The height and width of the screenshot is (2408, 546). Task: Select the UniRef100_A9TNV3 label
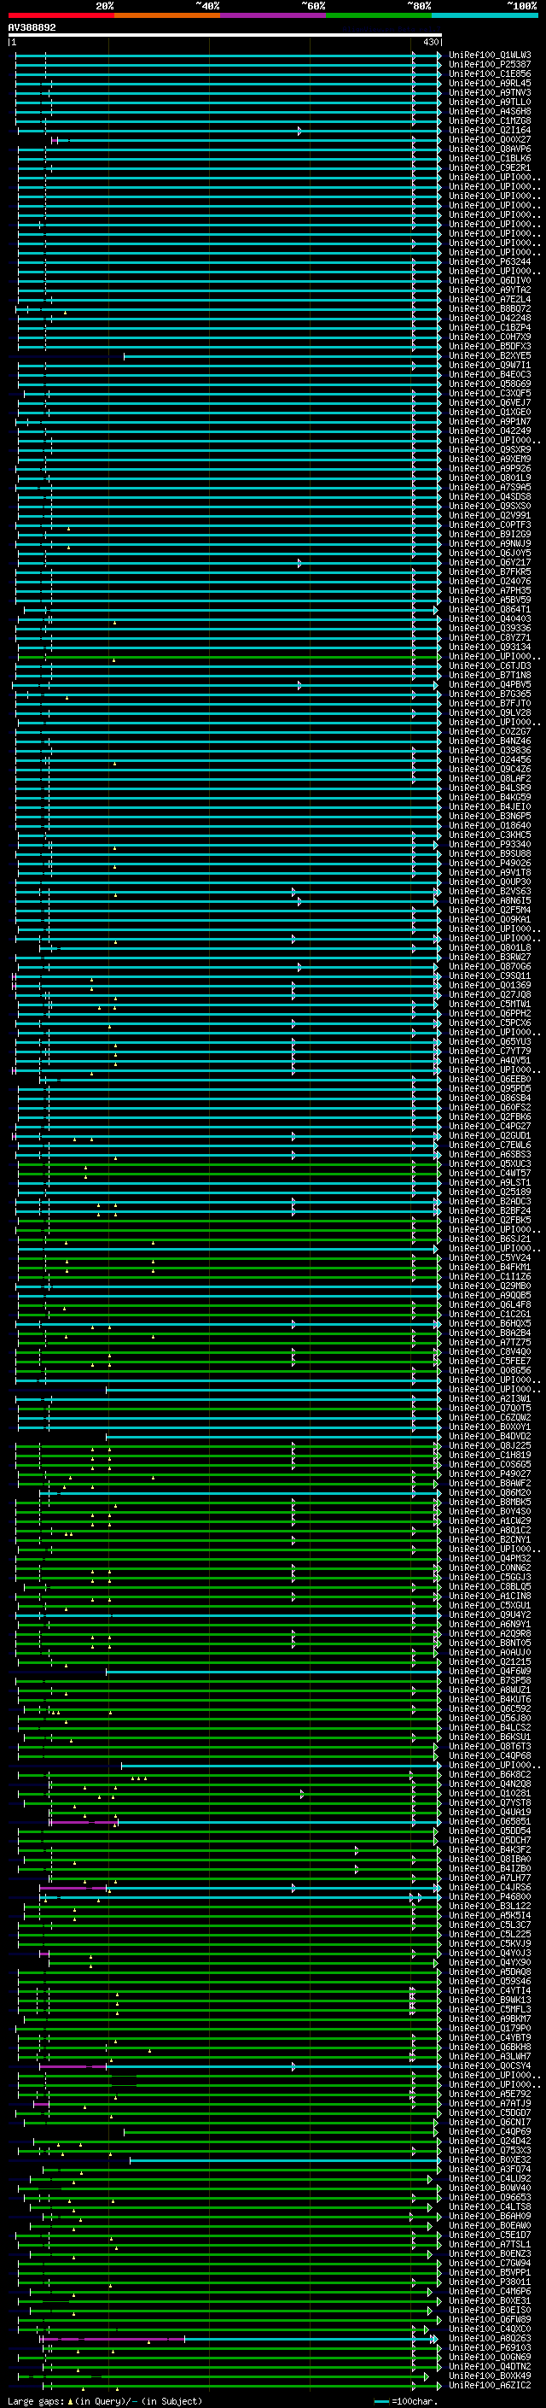coord(489,92)
